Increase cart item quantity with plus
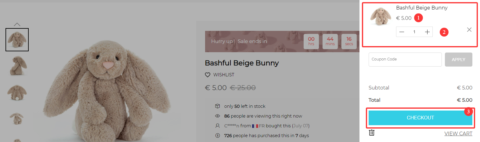The width and height of the screenshot is (480, 142). click(x=427, y=32)
